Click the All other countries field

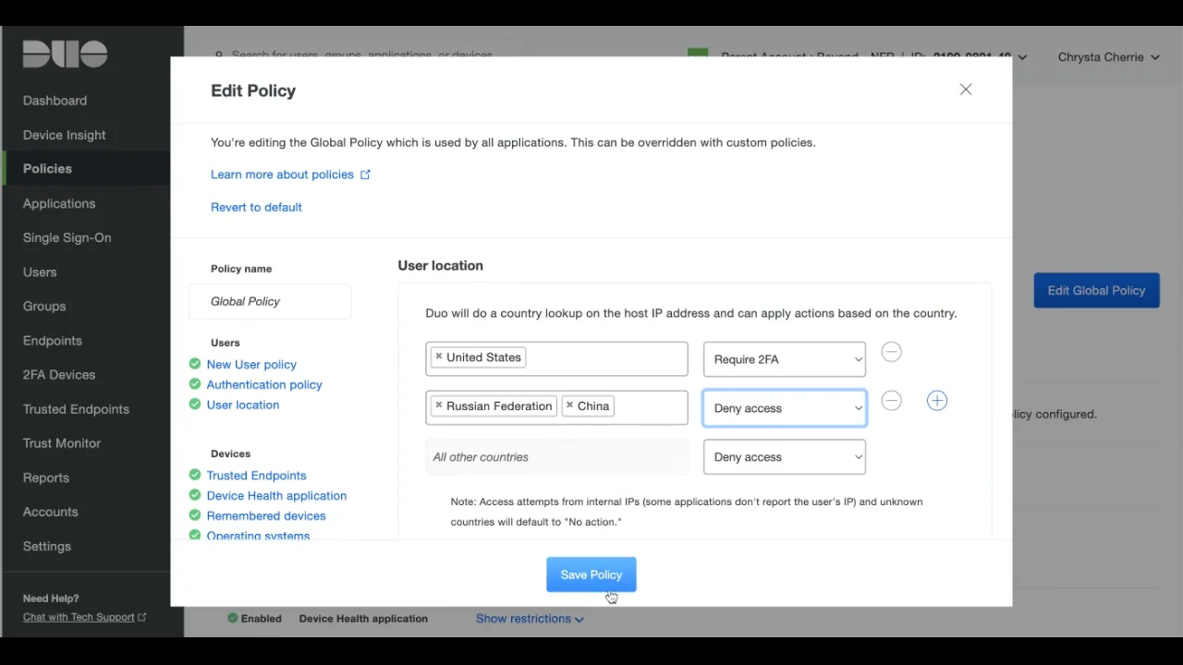tap(556, 457)
